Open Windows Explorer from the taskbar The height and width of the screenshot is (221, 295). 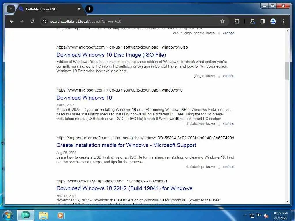pyautogui.click(x=44, y=215)
